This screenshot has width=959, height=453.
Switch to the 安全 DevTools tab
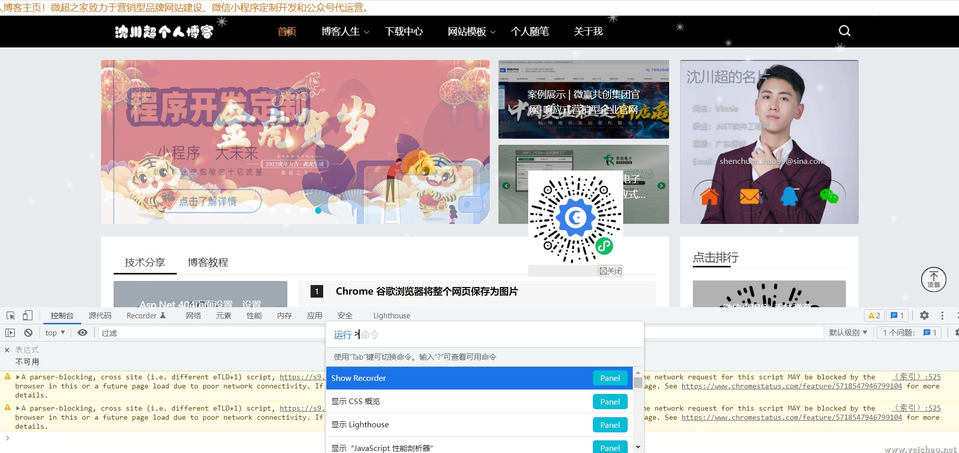point(345,315)
